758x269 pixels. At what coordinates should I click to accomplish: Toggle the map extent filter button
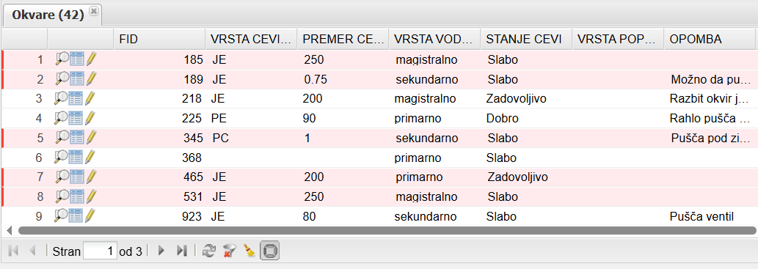270,251
